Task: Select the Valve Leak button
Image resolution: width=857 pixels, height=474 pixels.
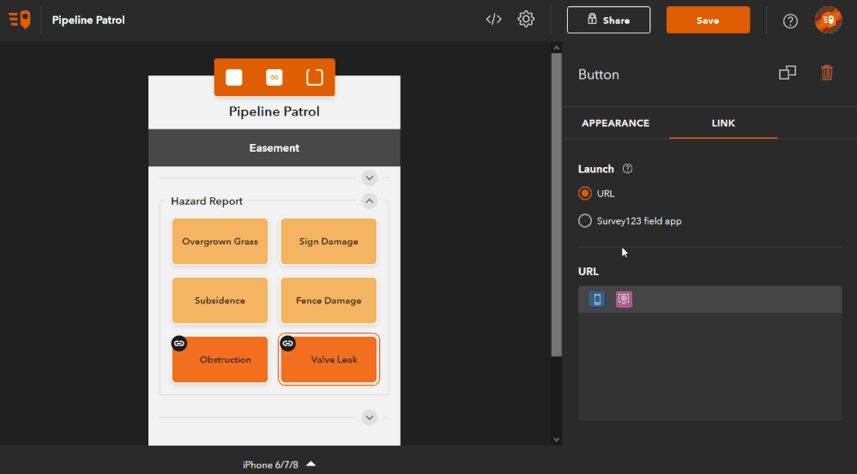Action: tap(329, 359)
